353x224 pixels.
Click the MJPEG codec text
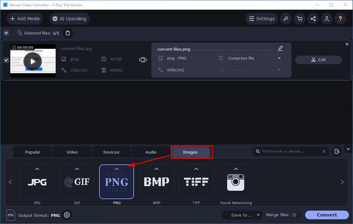pos(116,71)
